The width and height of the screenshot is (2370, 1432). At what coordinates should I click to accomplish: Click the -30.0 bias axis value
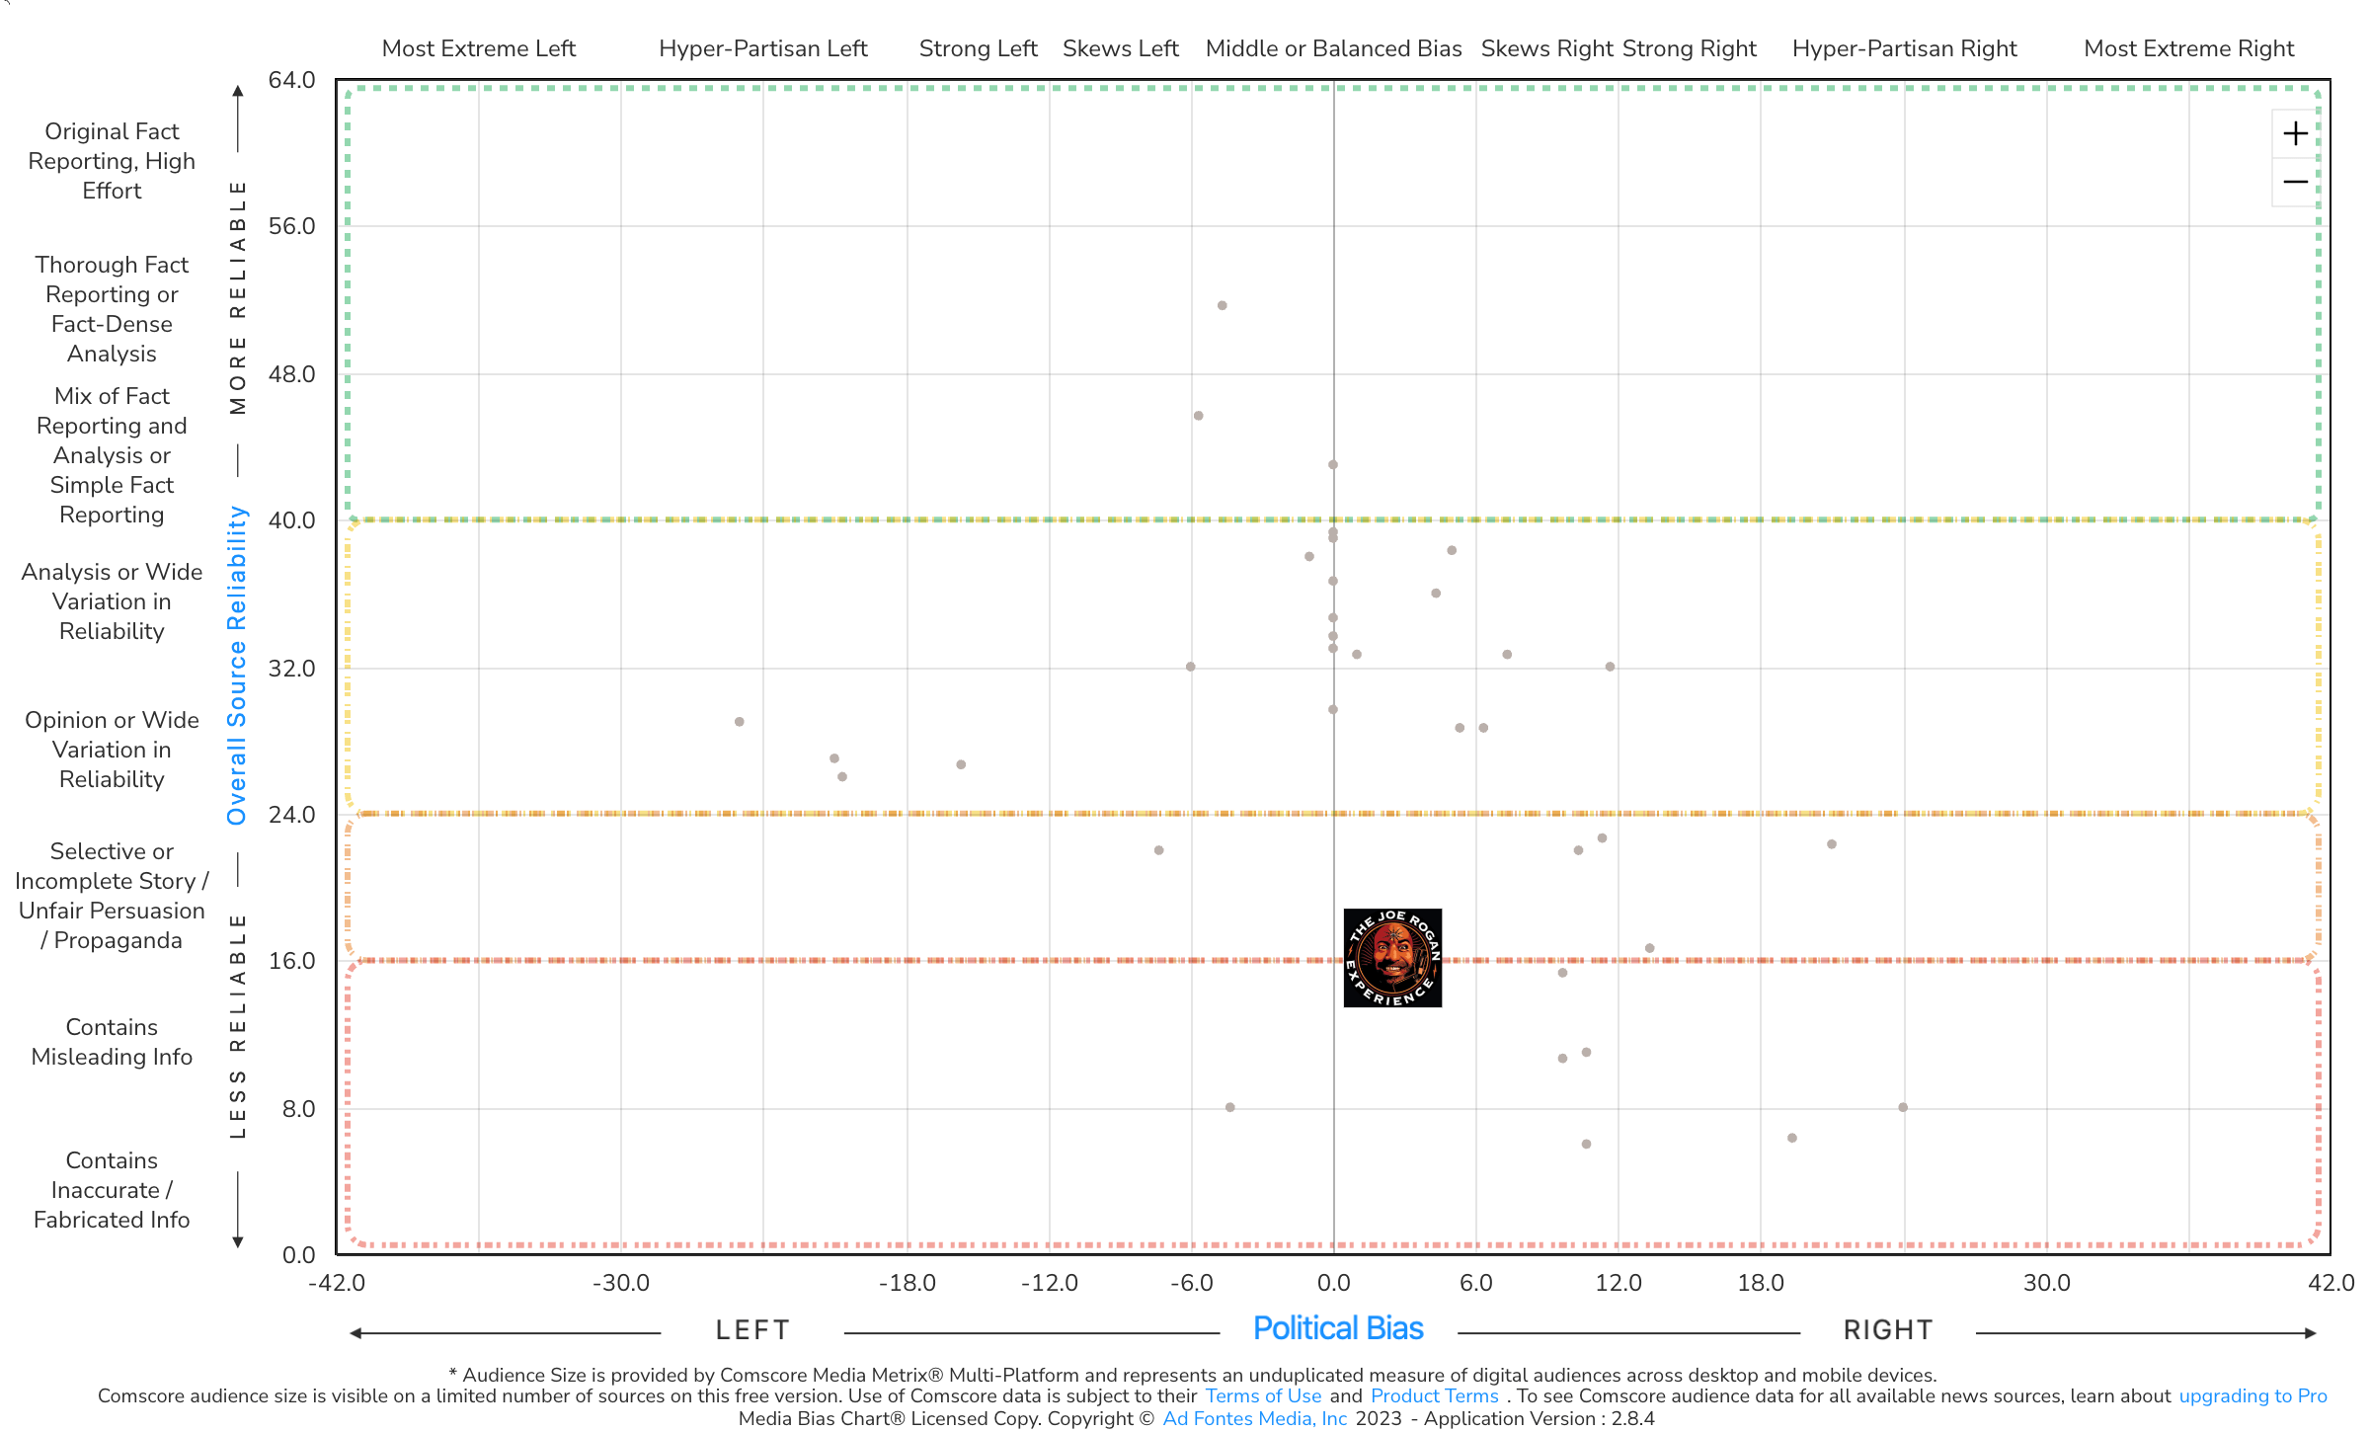620,1283
